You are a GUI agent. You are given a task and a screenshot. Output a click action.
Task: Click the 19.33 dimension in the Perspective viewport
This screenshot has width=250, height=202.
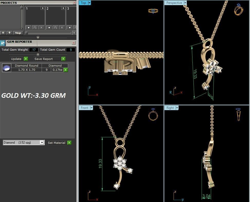(x=195, y=74)
